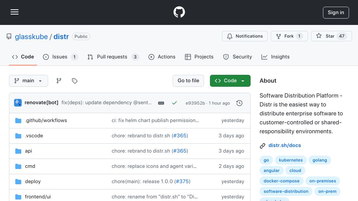Viewport: 358px width, 201px height.
Task: Click folder icon next to api
Action: [18, 151]
